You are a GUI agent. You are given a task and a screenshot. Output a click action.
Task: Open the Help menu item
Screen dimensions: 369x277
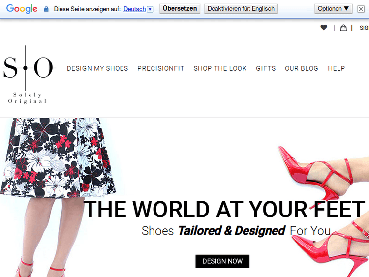pos(337,68)
